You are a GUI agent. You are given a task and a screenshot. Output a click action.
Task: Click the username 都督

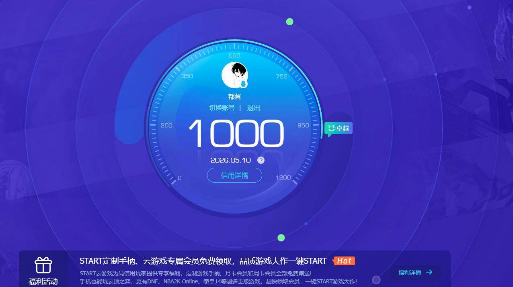coord(234,97)
